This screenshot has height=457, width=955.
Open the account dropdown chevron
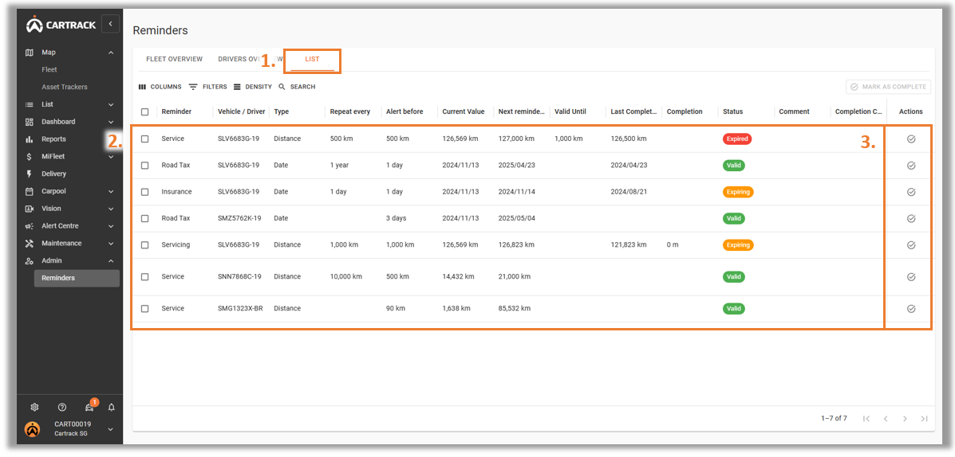click(x=111, y=429)
